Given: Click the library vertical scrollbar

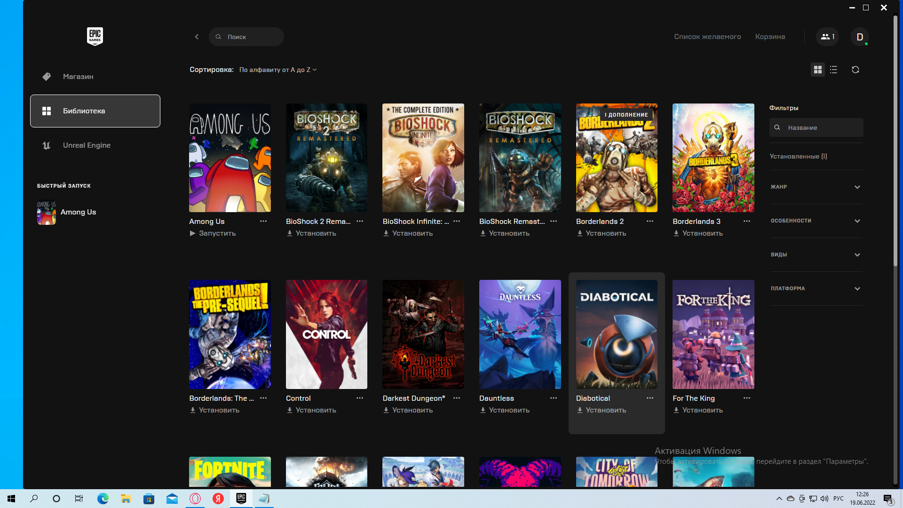Looking at the screenshot, I should click(x=895, y=141).
